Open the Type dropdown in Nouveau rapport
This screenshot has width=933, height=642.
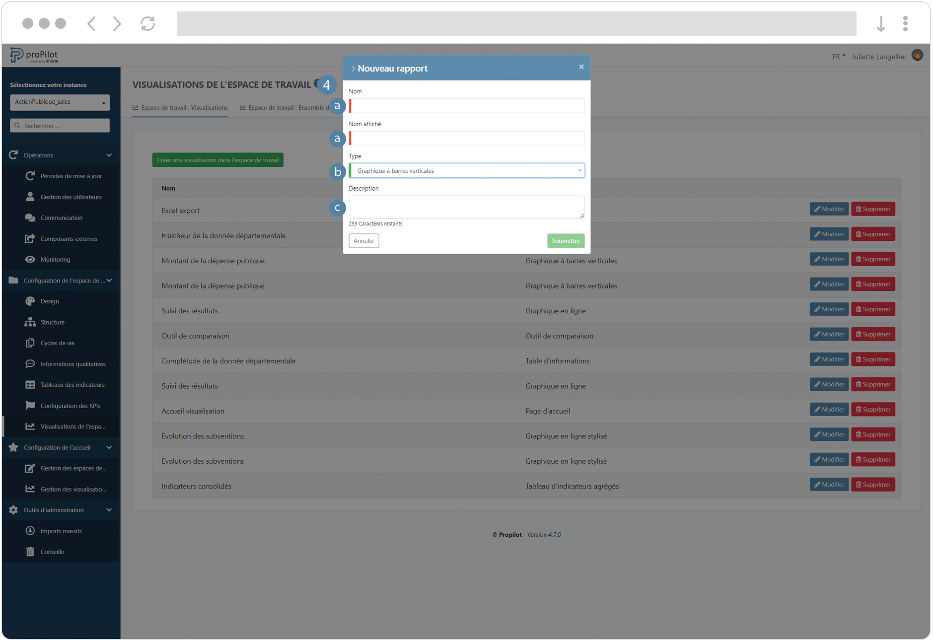(x=467, y=170)
